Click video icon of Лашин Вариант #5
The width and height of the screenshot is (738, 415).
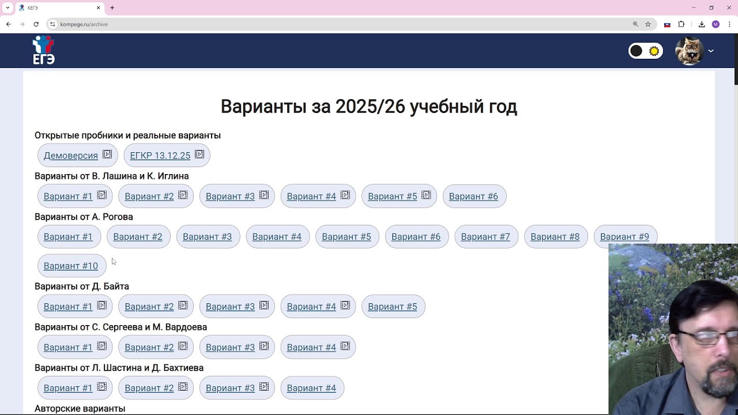coord(426,195)
